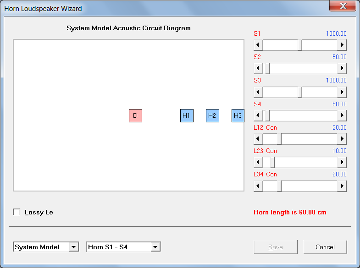The image size is (360, 268).
Task: Decrease L34 Con with left arrow
Action: [x=258, y=186]
